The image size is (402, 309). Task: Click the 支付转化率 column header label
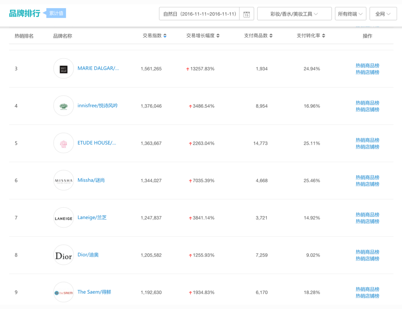click(308, 36)
